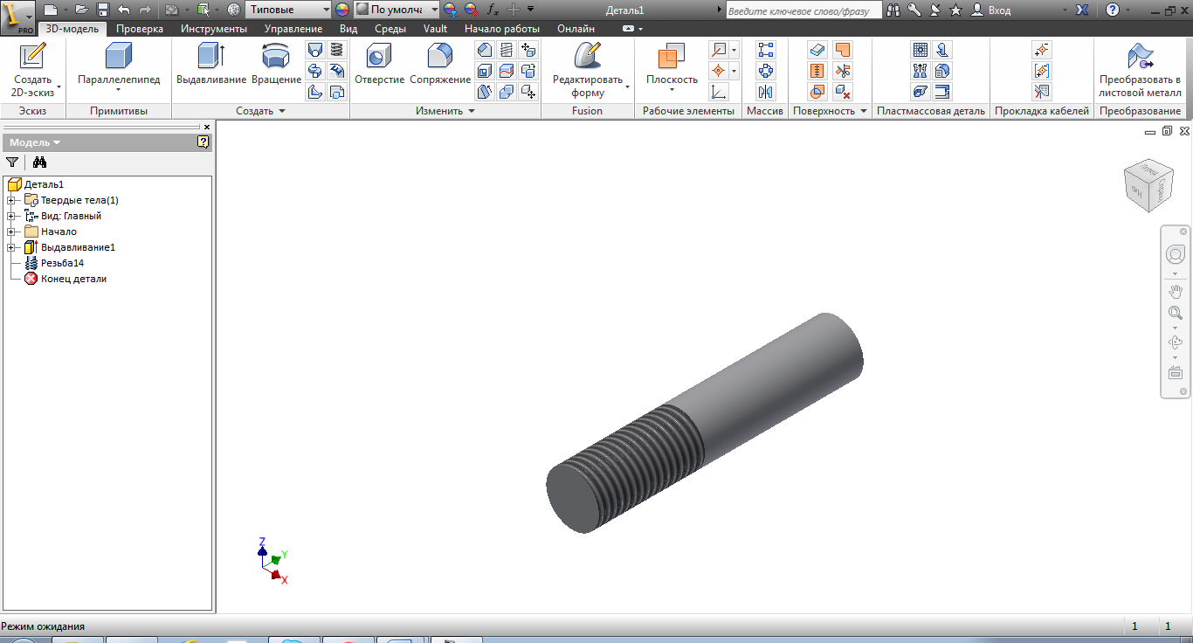
Task: Click the circular pattern icon in Массив
Action: click(766, 71)
